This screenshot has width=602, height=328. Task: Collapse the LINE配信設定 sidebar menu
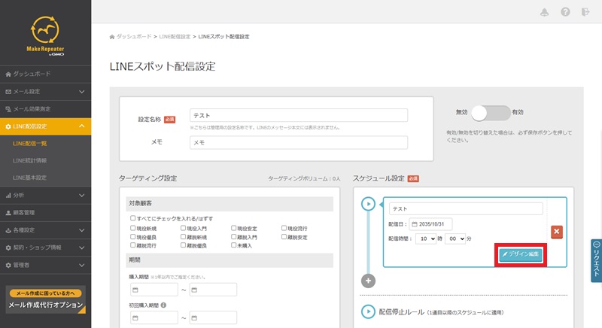tap(45, 126)
